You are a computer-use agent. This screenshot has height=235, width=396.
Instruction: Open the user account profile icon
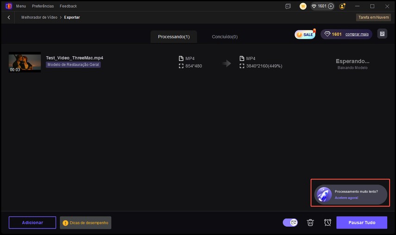pyautogui.click(x=342, y=6)
